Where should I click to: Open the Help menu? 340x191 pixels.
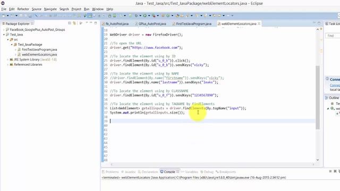pyautogui.click(x=110, y=9)
